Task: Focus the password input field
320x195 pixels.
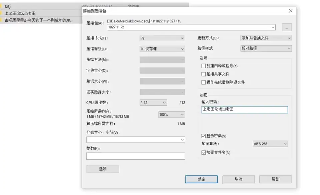Action: [x=244, y=110]
